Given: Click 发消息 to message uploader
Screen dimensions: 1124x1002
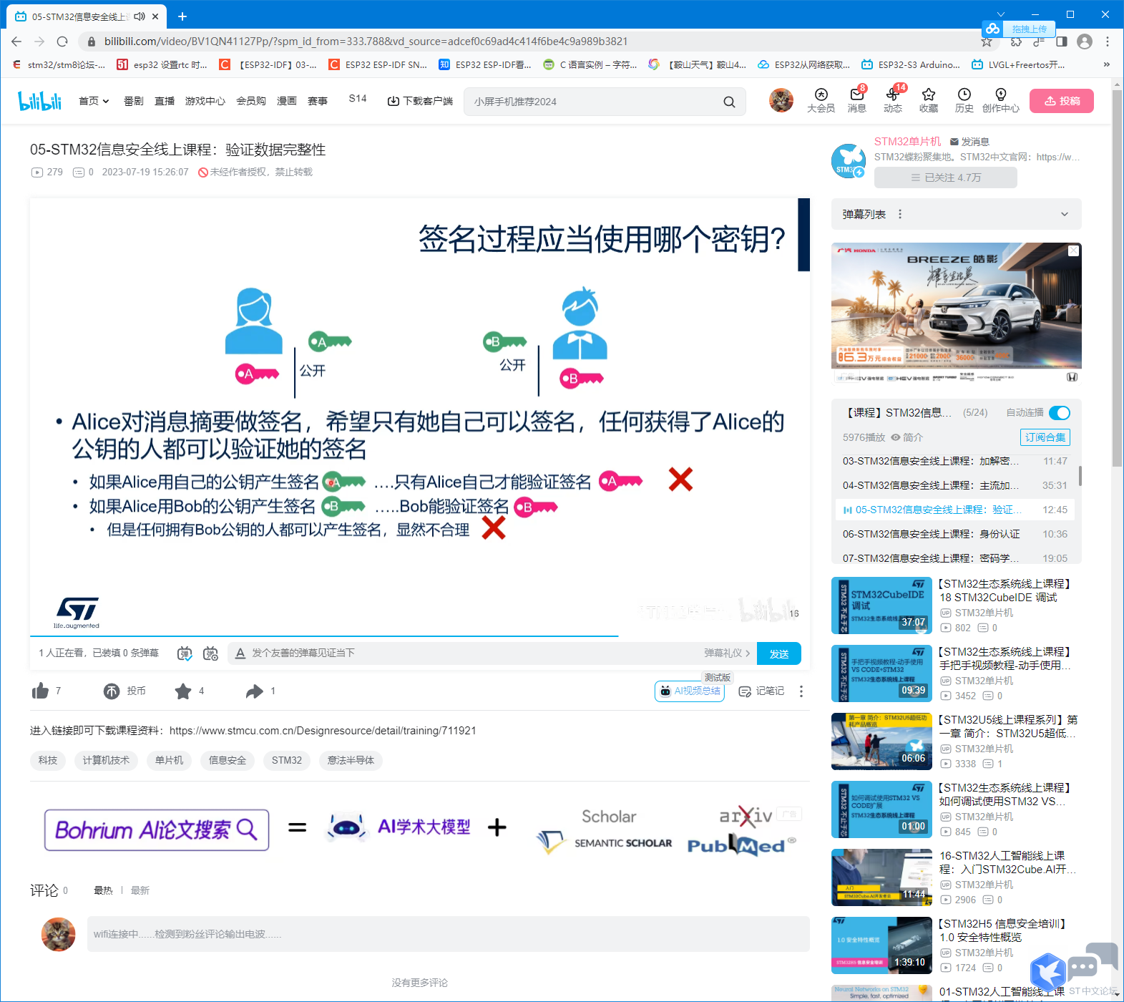Looking at the screenshot, I should point(969,142).
